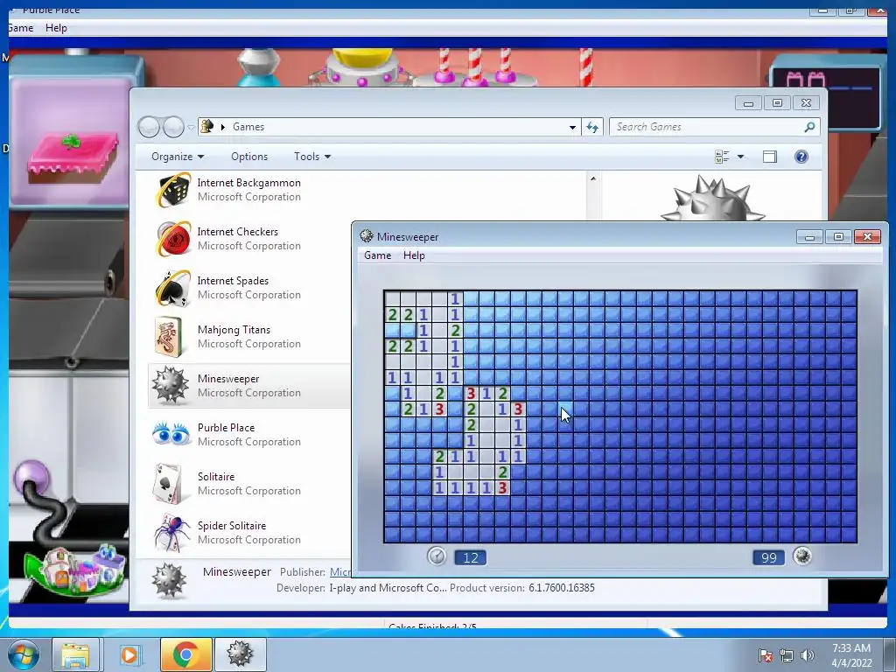
Task: Select the Purble Place eyes icon
Action: [171, 434]
